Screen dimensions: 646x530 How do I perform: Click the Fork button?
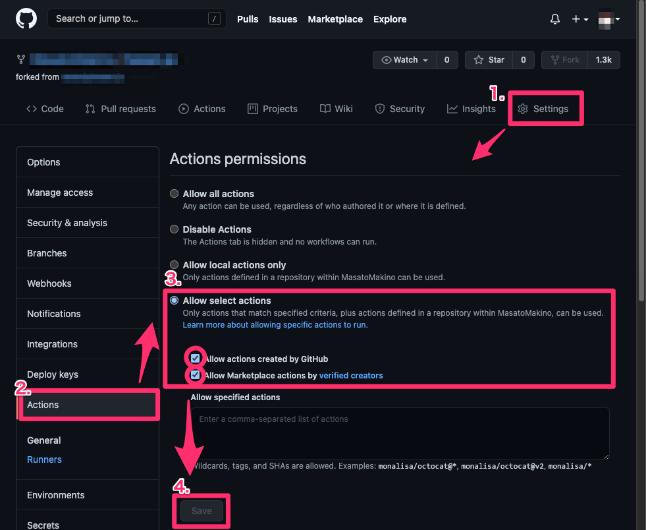pos(565,60)
